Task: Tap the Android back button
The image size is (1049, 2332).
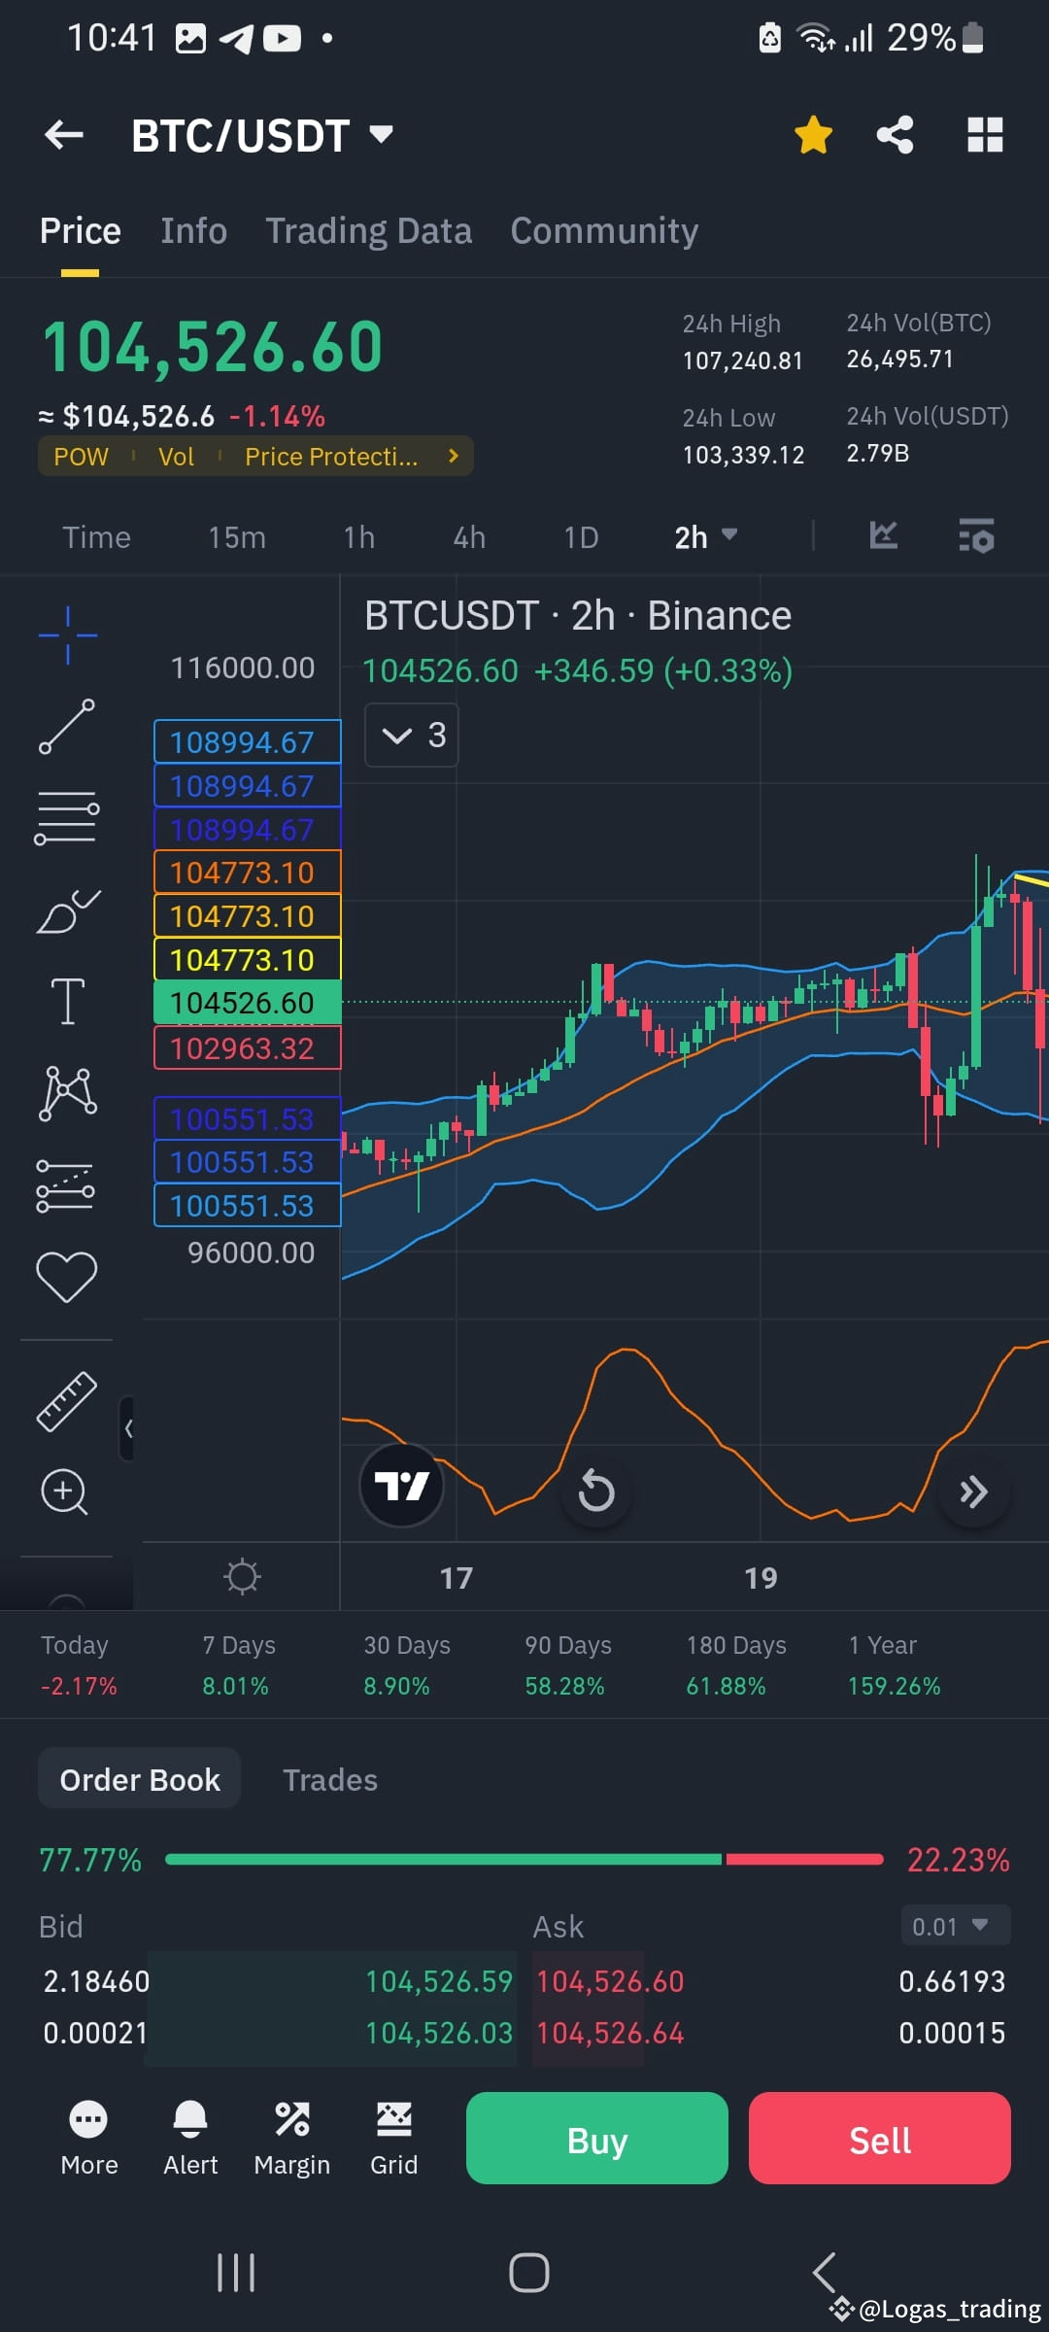Action: coord(824,2273)
